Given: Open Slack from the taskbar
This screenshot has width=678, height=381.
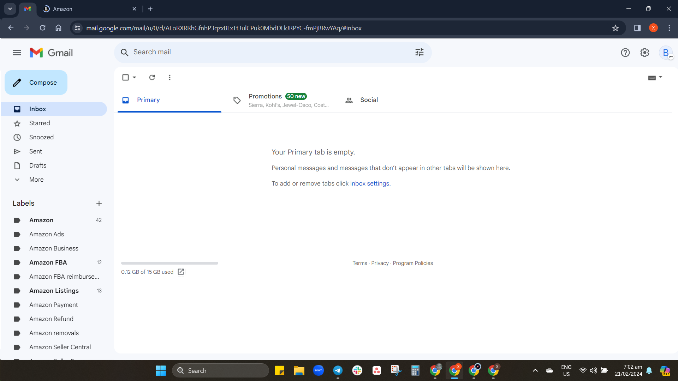Looking at the screenshot, I should [x=357, y=370].
